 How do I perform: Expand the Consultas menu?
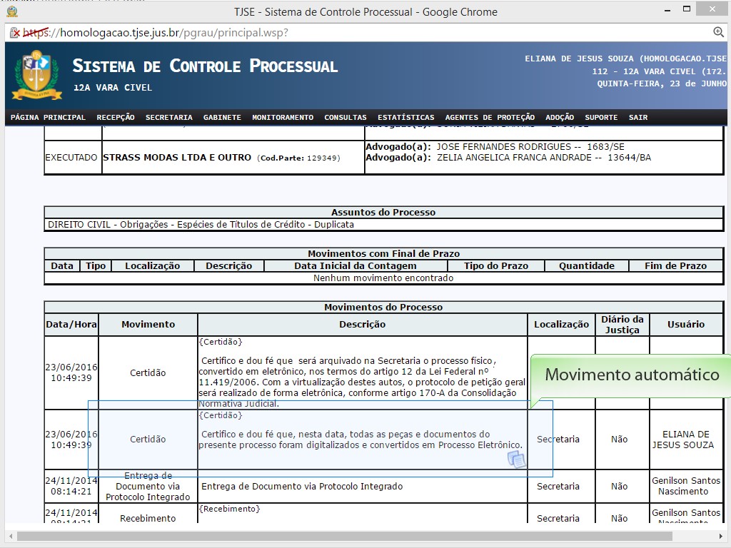(x=346, y=117)
